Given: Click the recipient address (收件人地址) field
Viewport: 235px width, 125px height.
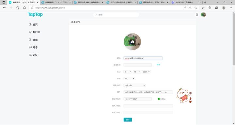Looking at the screenshot, I should (148, 112).
